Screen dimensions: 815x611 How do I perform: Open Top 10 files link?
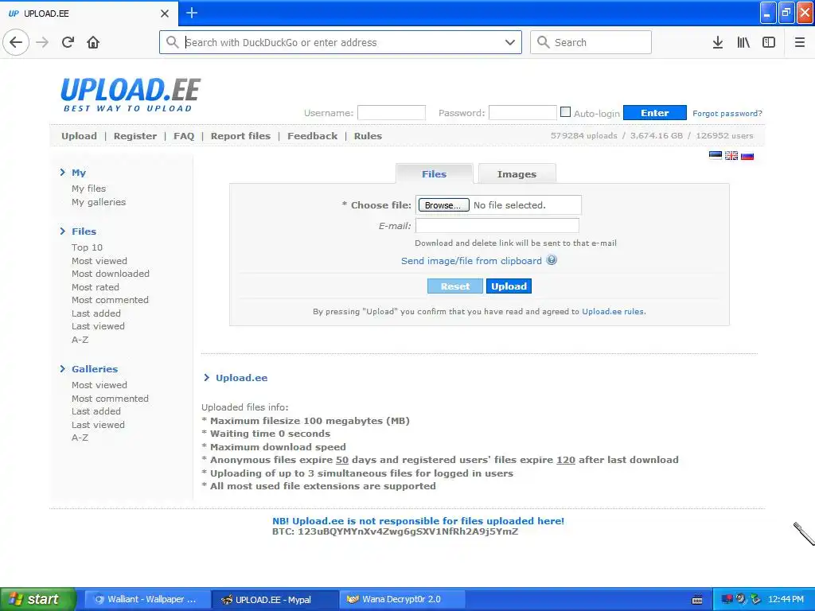(88, 247)
